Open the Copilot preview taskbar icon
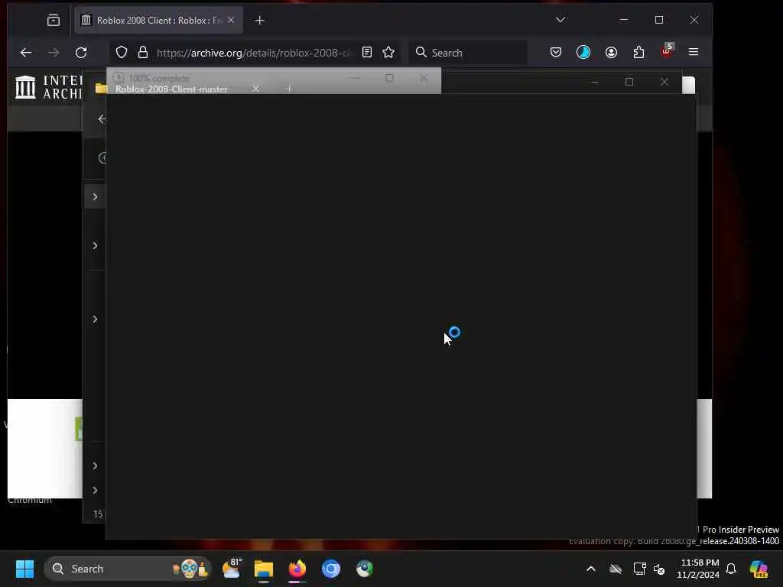This screenshot has height=587, width=783. click(759, 569)
